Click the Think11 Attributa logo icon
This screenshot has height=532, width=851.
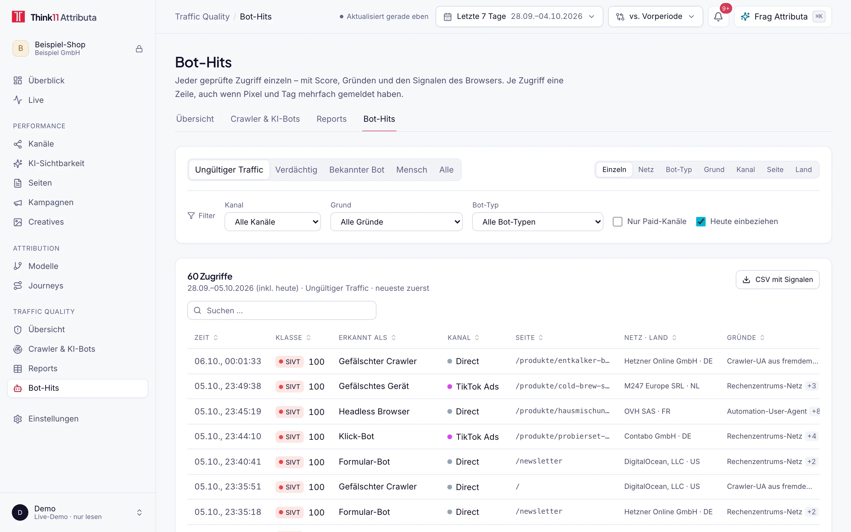(18, 17)
